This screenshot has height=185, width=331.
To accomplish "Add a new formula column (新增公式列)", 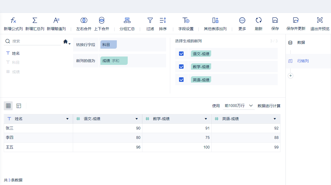I will [x=13, y=24].
